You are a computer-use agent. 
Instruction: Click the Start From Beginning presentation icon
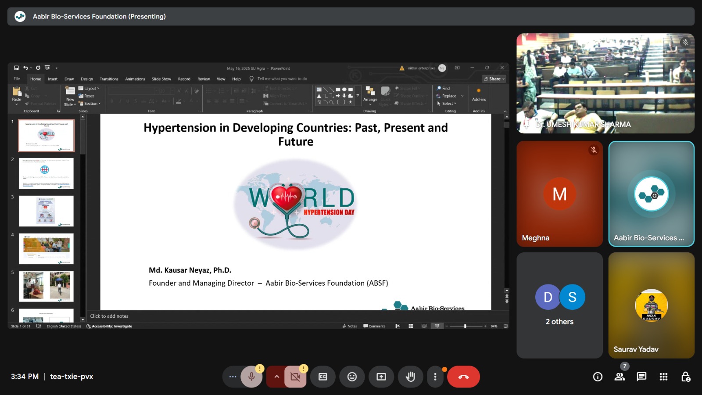[x=47, y=68]
